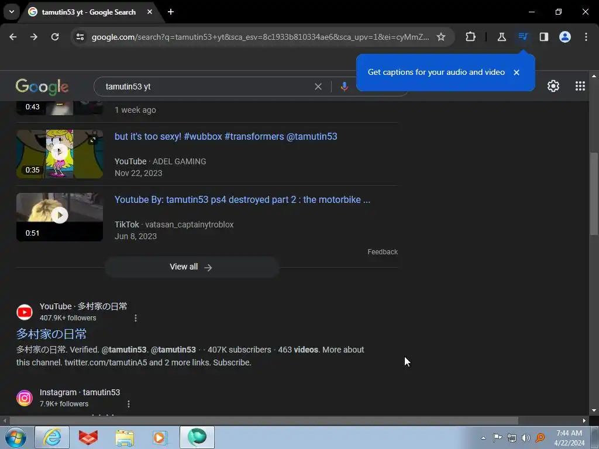The width and height of the screenshot is (599, 449).
Task: Play the 0:51 TikTok video thumbnail
Action: click(x=60, y=217)
